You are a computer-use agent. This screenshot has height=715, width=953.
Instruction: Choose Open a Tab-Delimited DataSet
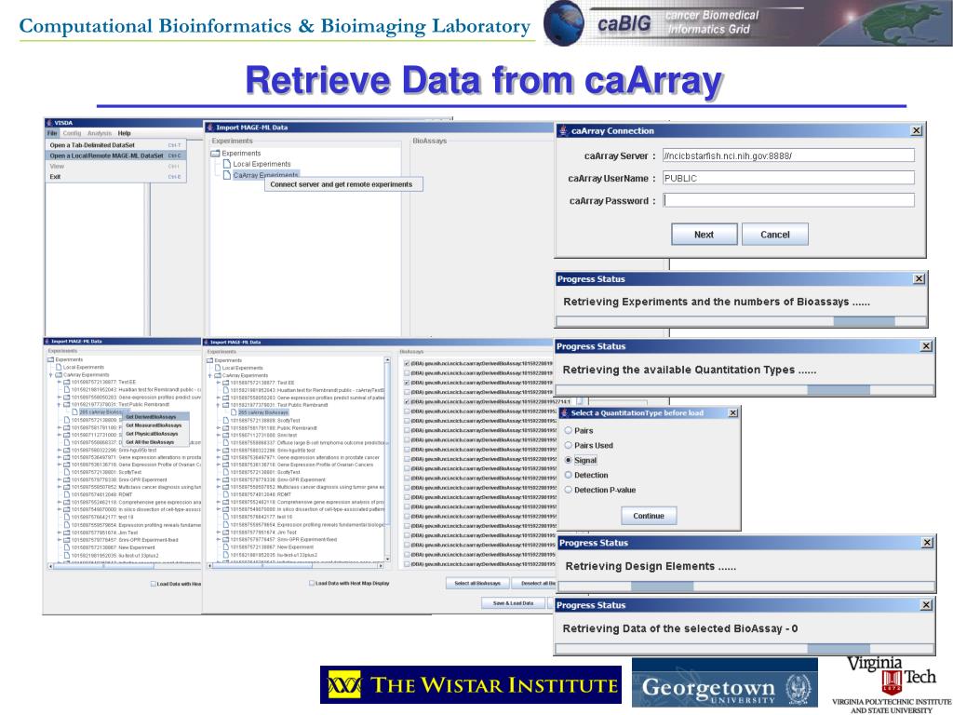tap(115, 145)
